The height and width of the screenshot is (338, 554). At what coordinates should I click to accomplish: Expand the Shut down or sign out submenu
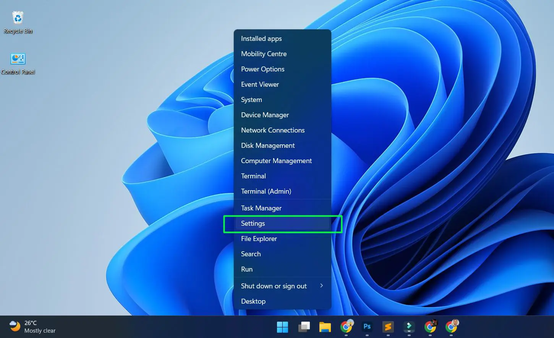pyautogui.click(x=274, y=286)
